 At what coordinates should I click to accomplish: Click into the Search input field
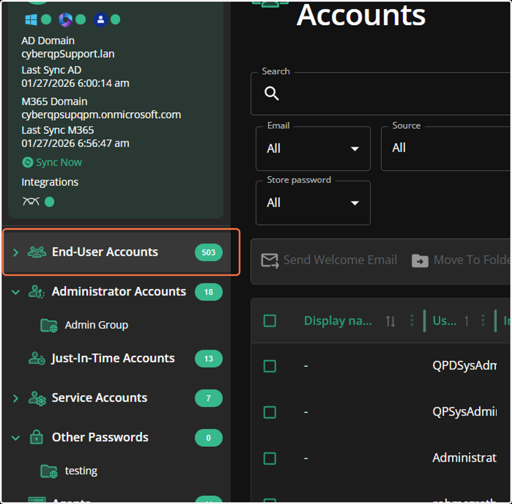click(381, 93)
